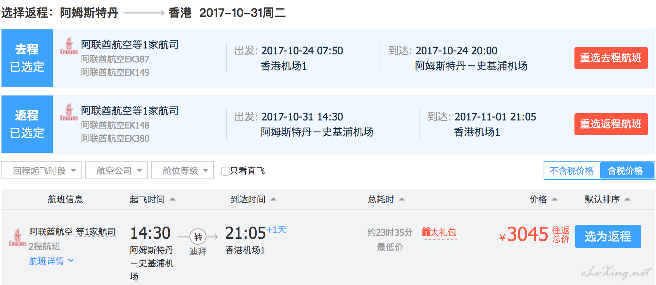Sort by price arrow icon
The image size is (656, 285).
click(x=555, y=199)
